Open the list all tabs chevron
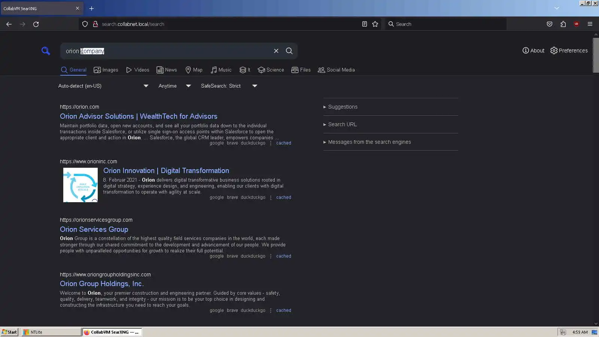Viewport: 599px width, 337px height. pyautogui.click(x=557, y=8)
